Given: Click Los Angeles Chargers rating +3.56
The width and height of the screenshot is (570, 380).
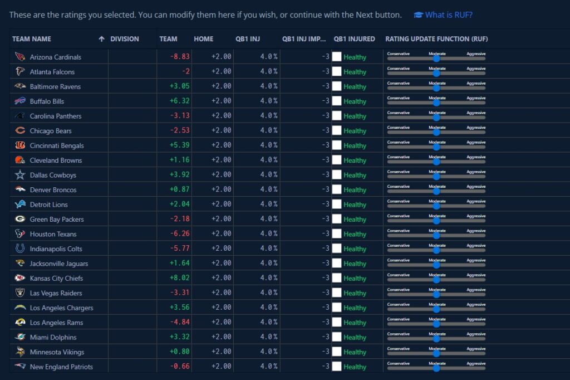Looking at the screenshot, I should point(180,307).
